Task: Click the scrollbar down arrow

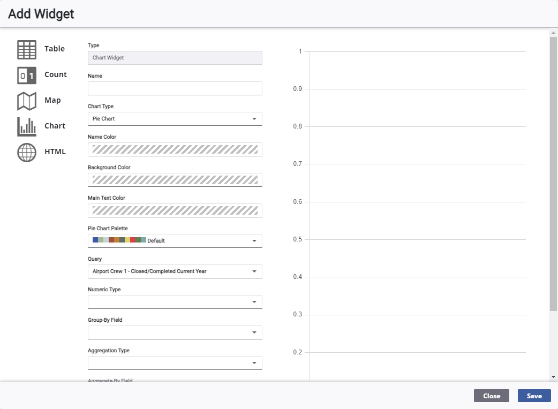Action: [x=553, y=377]
